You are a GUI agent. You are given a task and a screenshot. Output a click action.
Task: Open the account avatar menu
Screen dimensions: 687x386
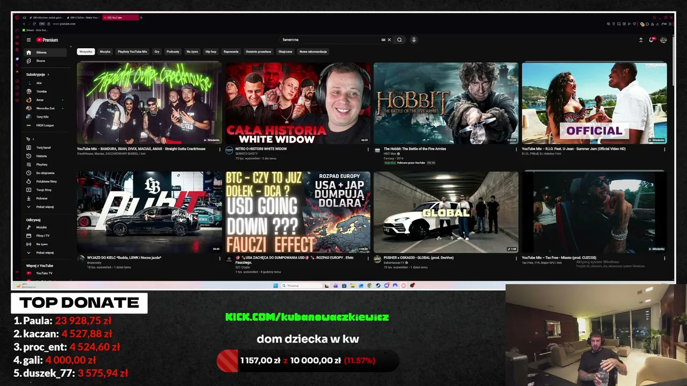point(663,40)
